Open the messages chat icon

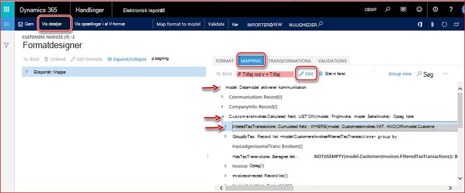pos(403,10)
